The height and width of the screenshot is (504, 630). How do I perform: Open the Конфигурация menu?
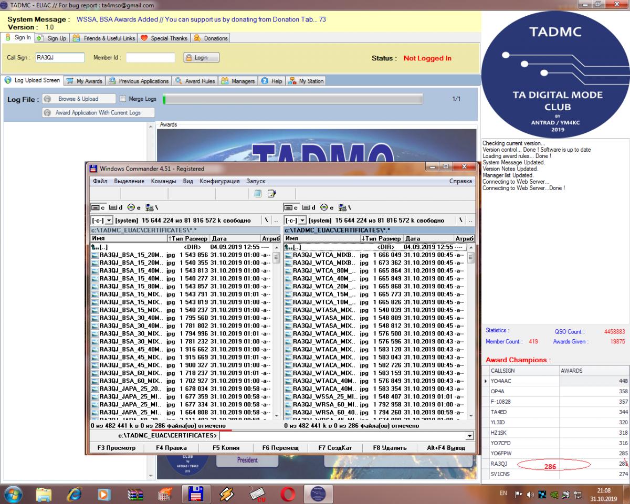219,181
